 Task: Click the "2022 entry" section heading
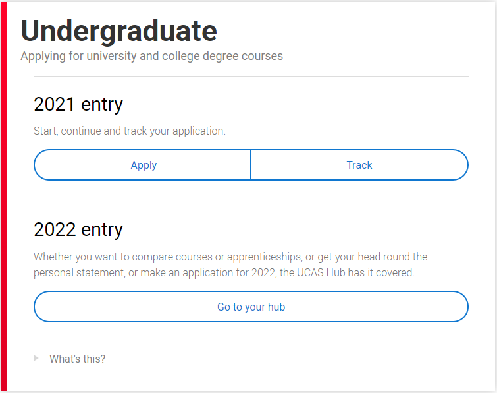point(78,229)
